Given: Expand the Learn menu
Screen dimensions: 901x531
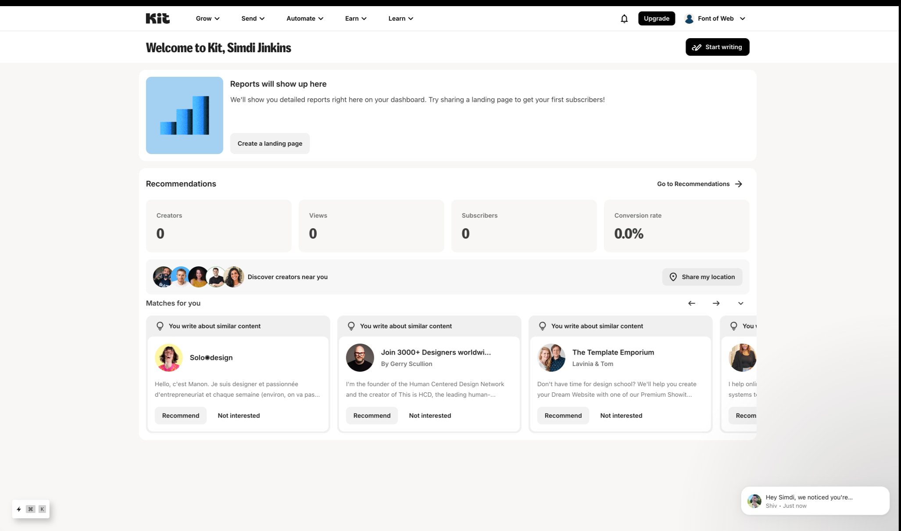Looking at the screenshot, I should [400, 18].
